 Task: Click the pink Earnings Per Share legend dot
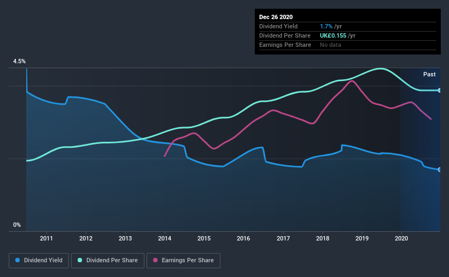coord(155,260)
